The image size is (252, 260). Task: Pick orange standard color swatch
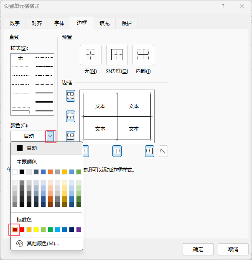tap(29, 229)
